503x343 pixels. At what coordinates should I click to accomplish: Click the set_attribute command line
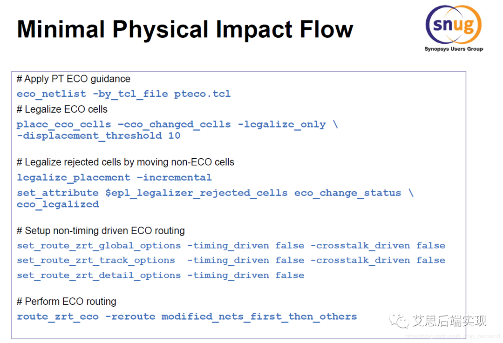pos(215,193)
